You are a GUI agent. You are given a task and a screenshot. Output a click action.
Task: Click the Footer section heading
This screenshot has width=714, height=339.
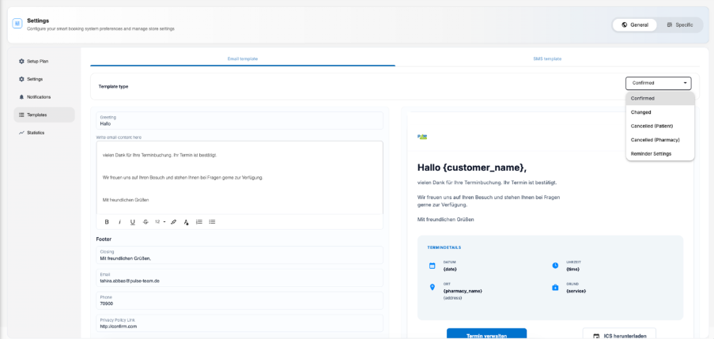[104, 239]
